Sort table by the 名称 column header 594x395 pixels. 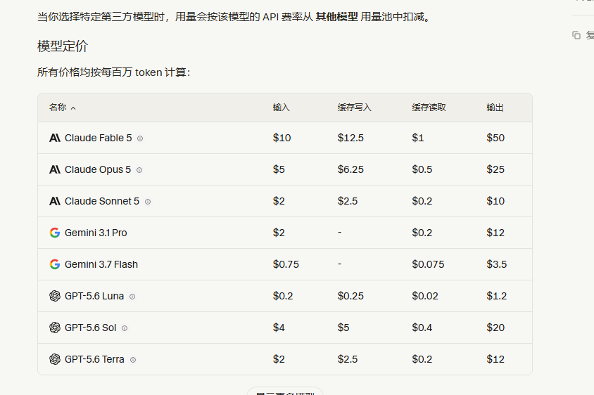click(63, 108)
